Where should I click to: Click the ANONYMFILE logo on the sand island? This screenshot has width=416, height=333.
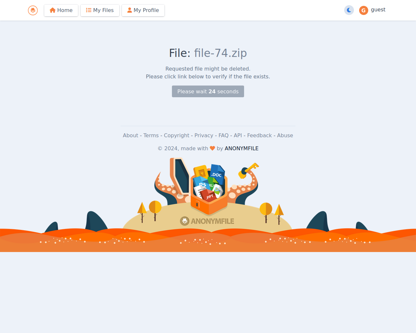click(207, 221)
